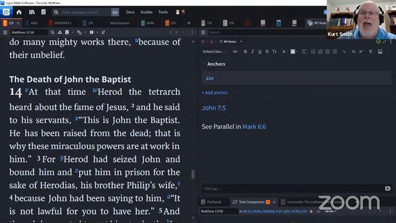Insert an image into the note
This screenshot has height=223, width=396.
pos(380,51)
